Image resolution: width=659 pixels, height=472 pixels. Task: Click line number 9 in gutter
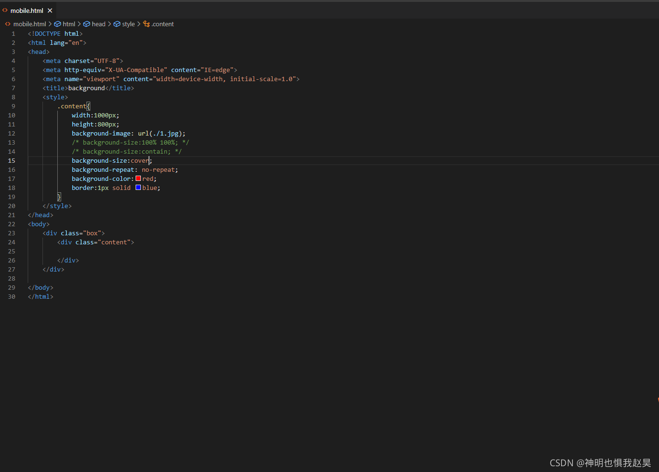tap(13, 106)
